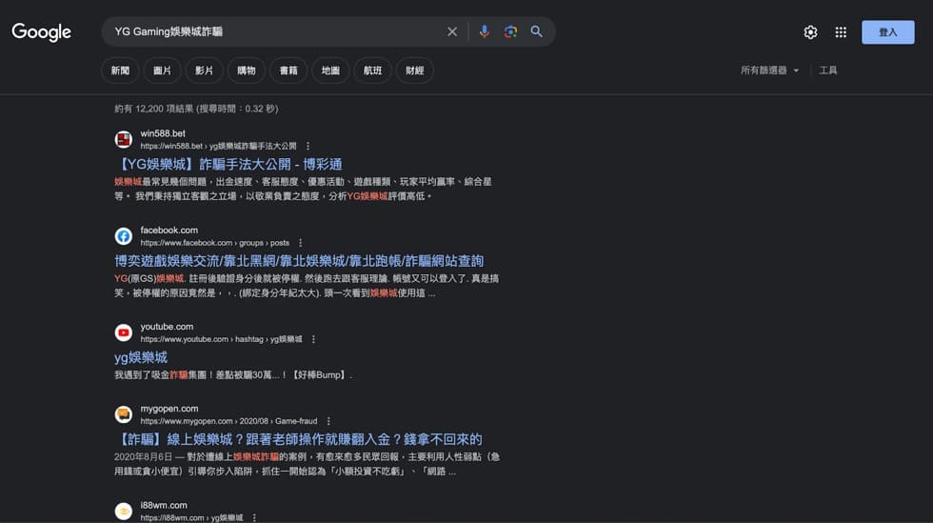933x523 pixels.
Task: Click the facebook.com result favicon
Action: [x=123, y=236]
